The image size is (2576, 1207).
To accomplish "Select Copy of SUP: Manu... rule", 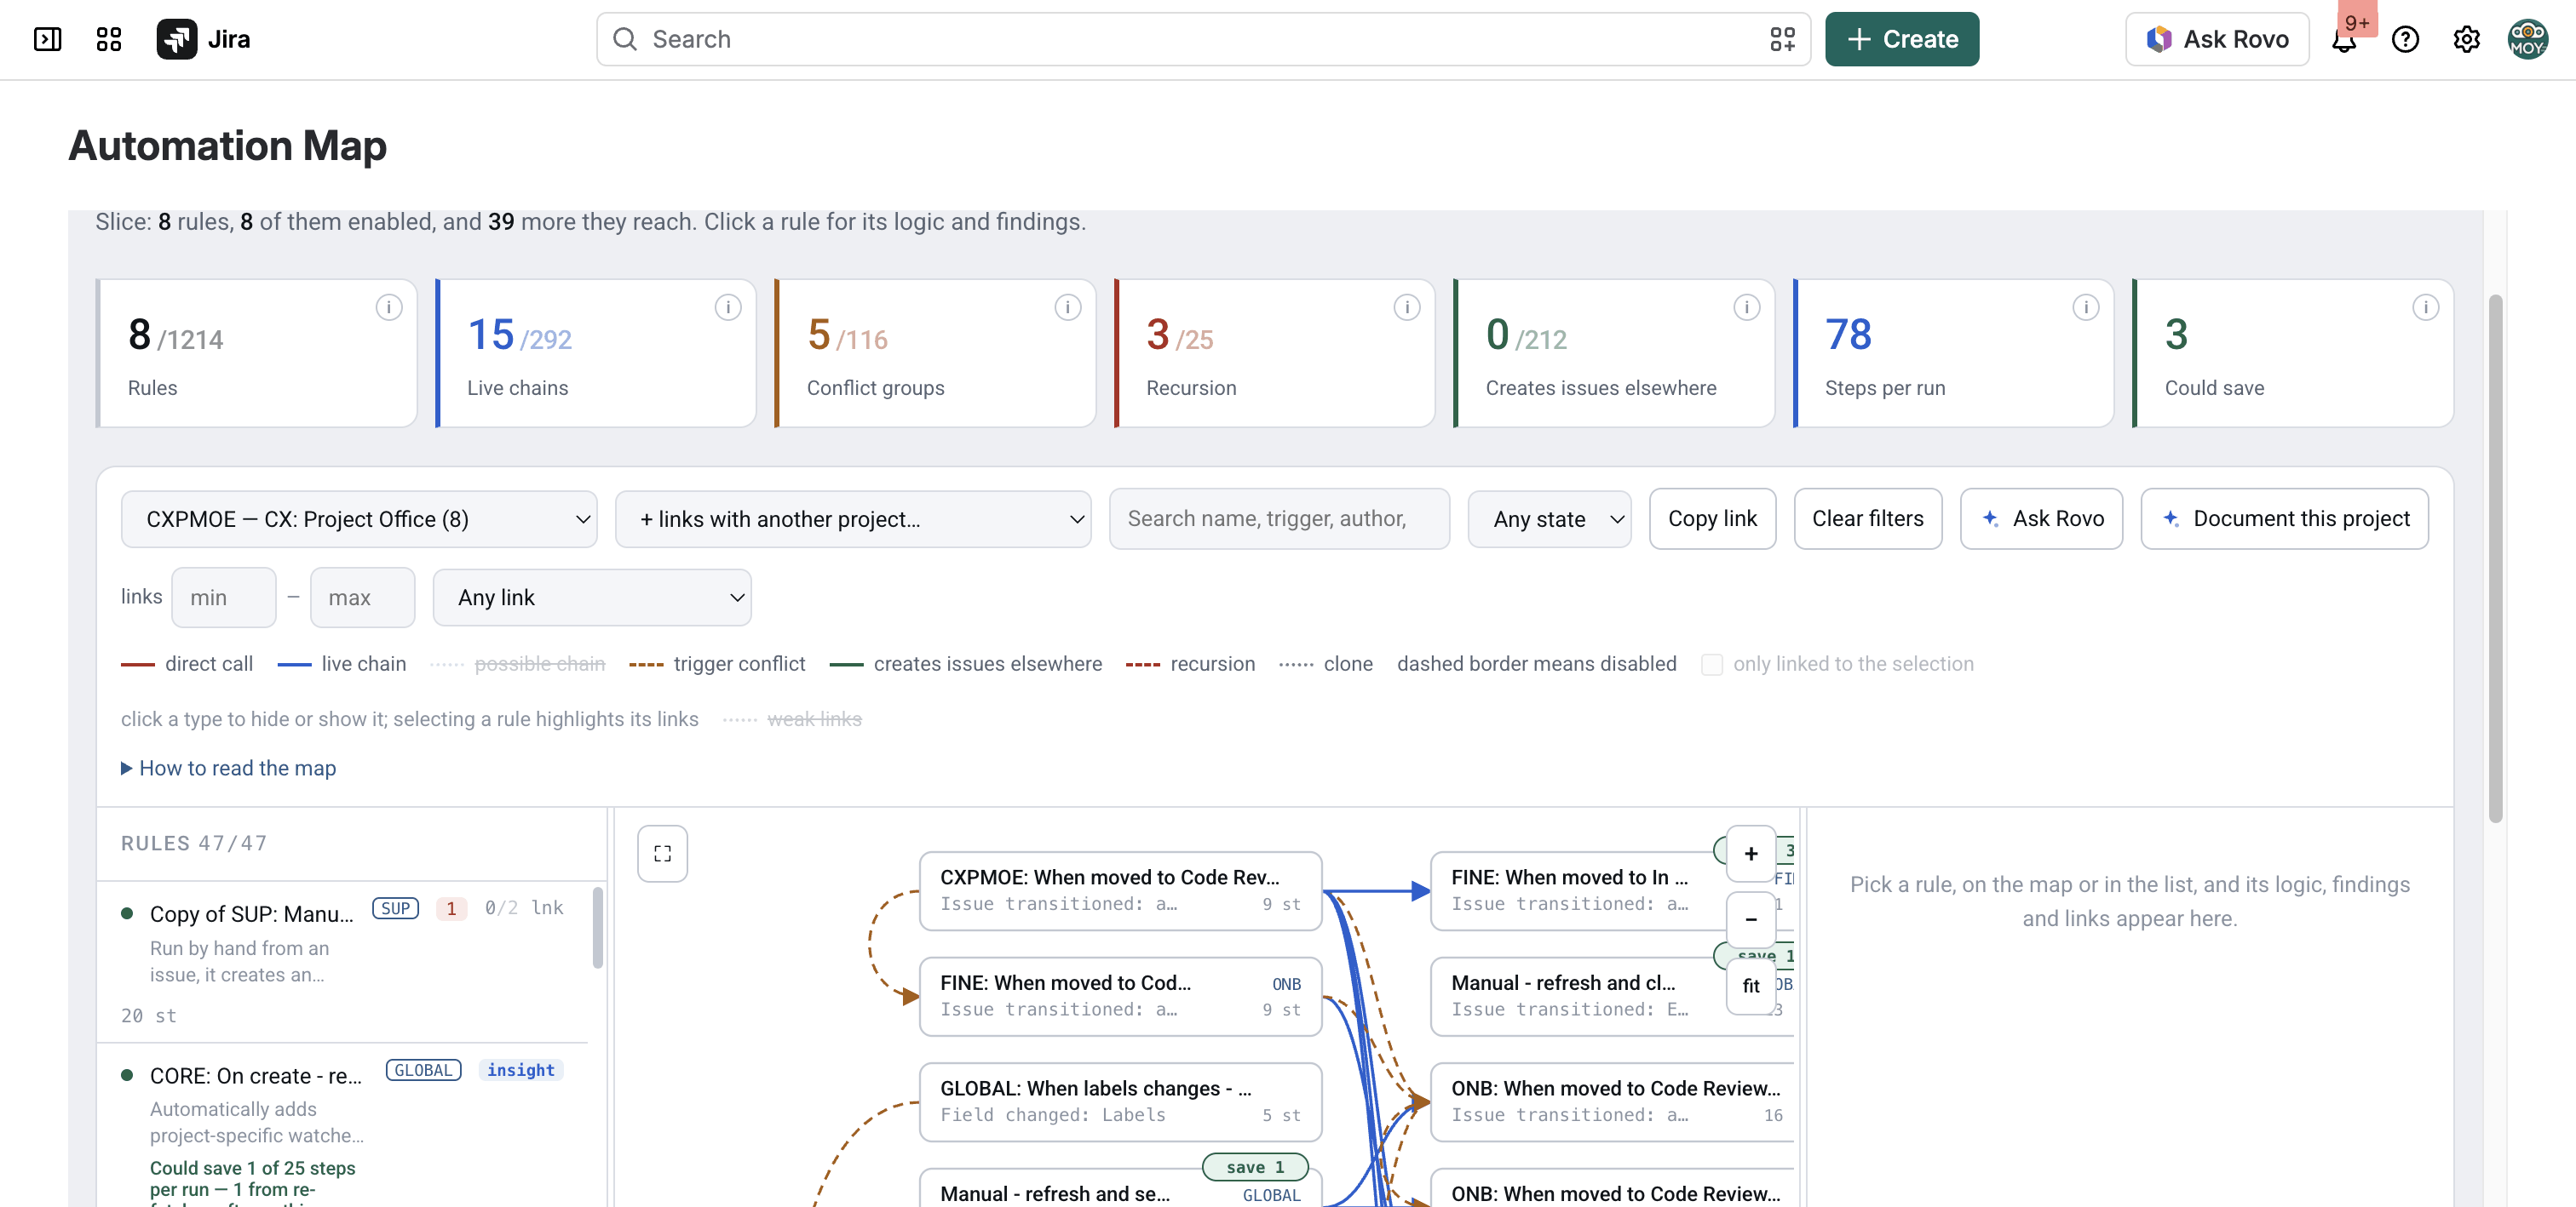I will click(343, 960).
